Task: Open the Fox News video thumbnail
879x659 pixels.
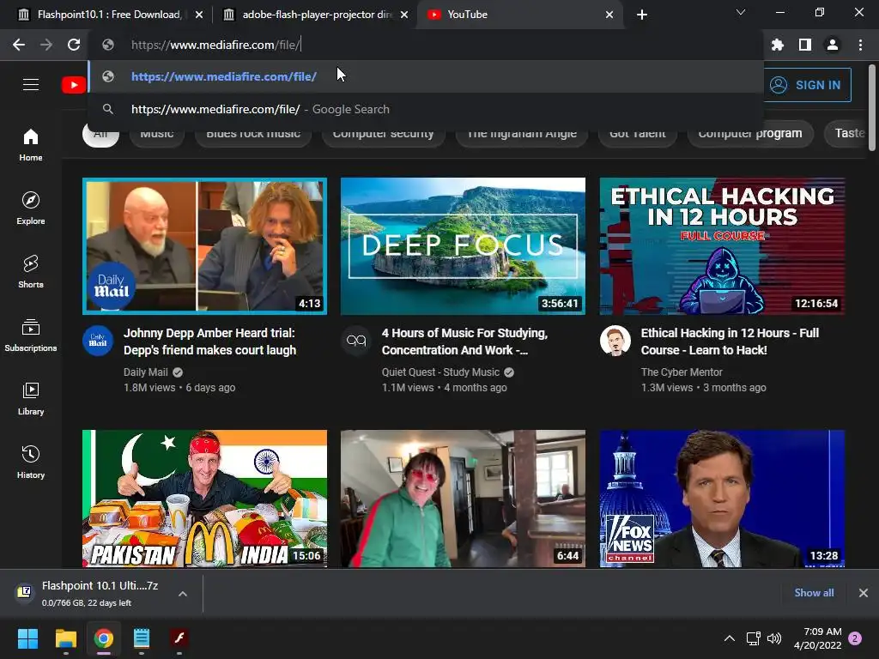Action: [x=722, y=499]
